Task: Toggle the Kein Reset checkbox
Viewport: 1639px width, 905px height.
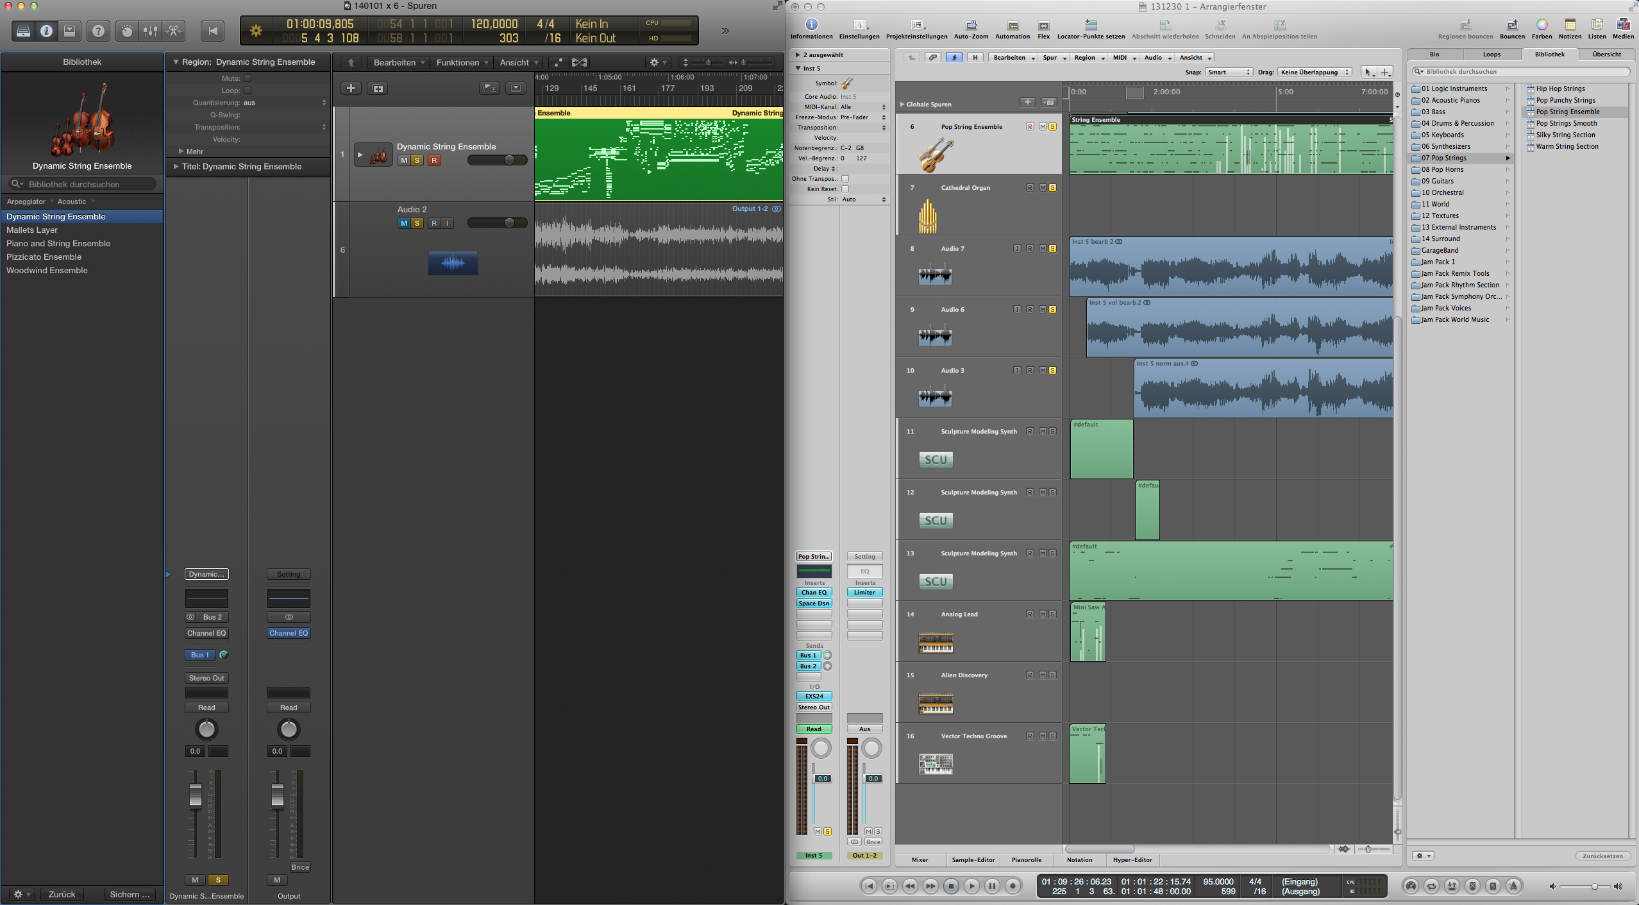Action: pos(845,189)
